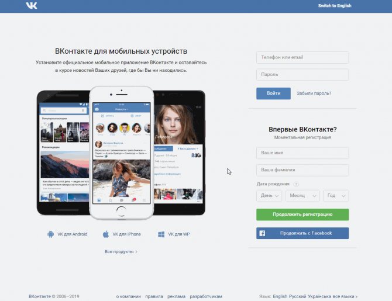Open все языки language list
This screenshot has width=392, height=301.
pyautogui.click(x=345, y=296)
